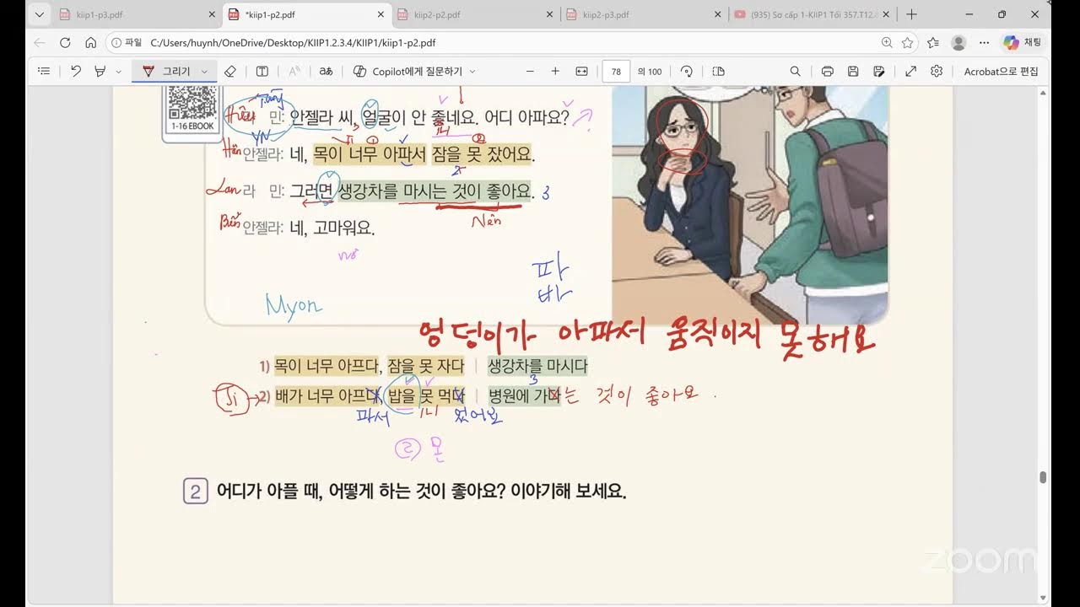Expand the 그리기 draw options dropdown

204,72
